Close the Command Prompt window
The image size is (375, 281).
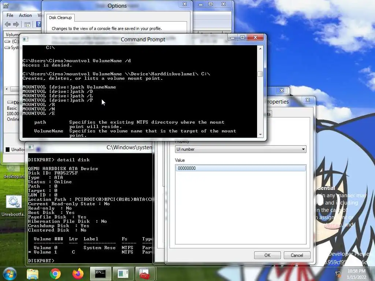255,38
